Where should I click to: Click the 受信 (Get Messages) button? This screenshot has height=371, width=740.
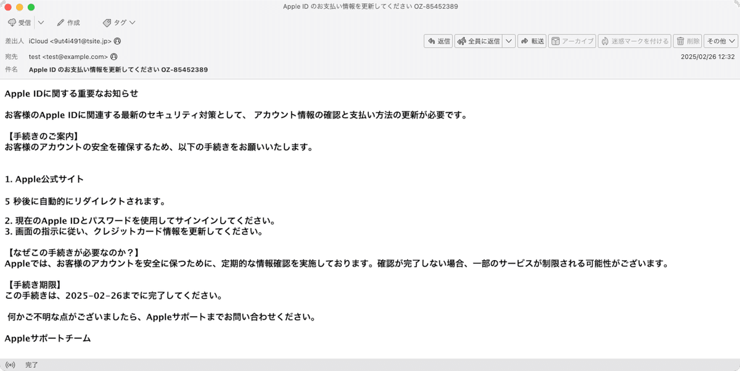click(20, 23)
